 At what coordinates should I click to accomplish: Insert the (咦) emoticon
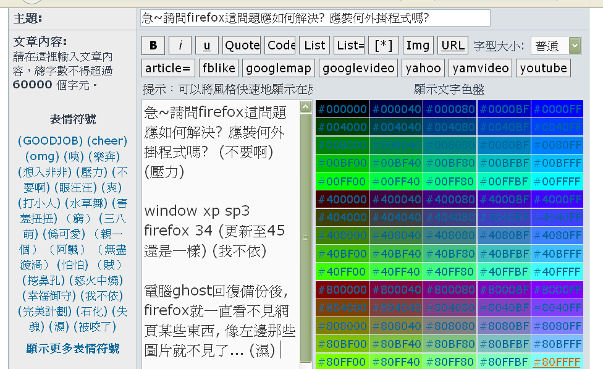(x=74, y=156)
